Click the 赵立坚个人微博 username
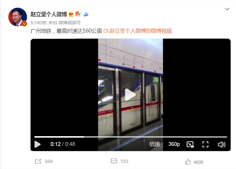Screen dimensions: 236x169 (x=49, y=14)
